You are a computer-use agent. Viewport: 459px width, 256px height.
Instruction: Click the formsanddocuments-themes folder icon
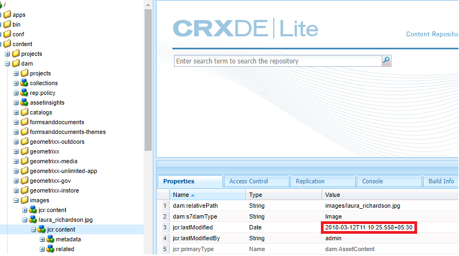(24, 132)
